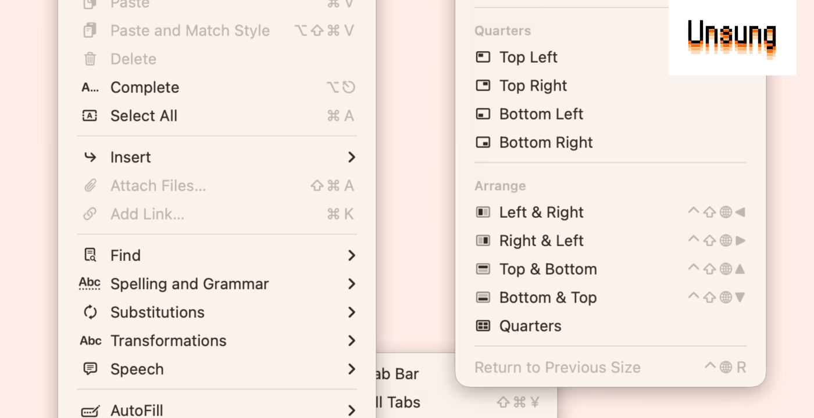Select the Bottom Left quarter icon
The height and width of the screenshot is (418, 814).
pyautogui.click(x=483, y=114)
